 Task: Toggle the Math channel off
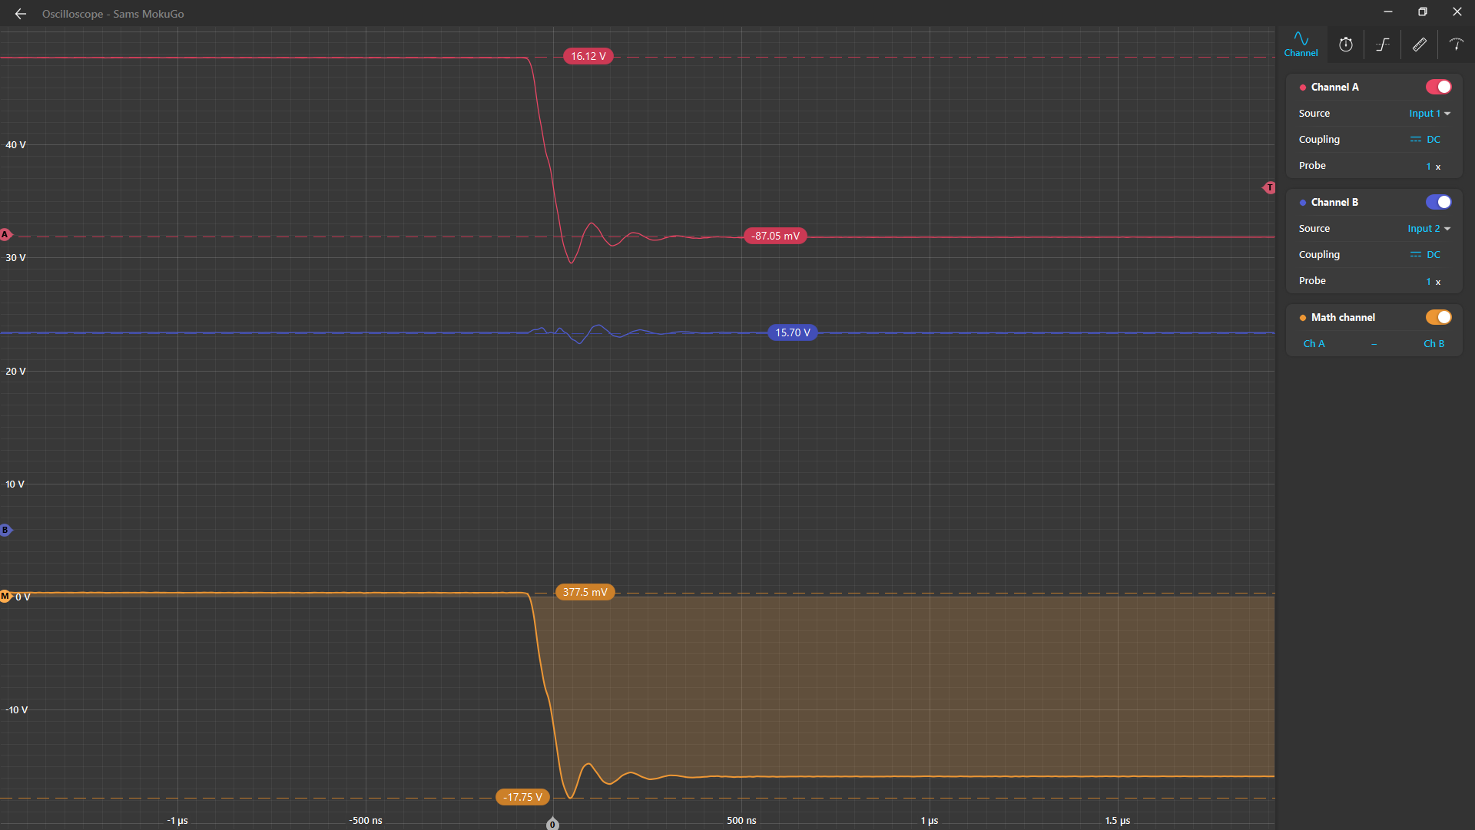pos(1438,317)
